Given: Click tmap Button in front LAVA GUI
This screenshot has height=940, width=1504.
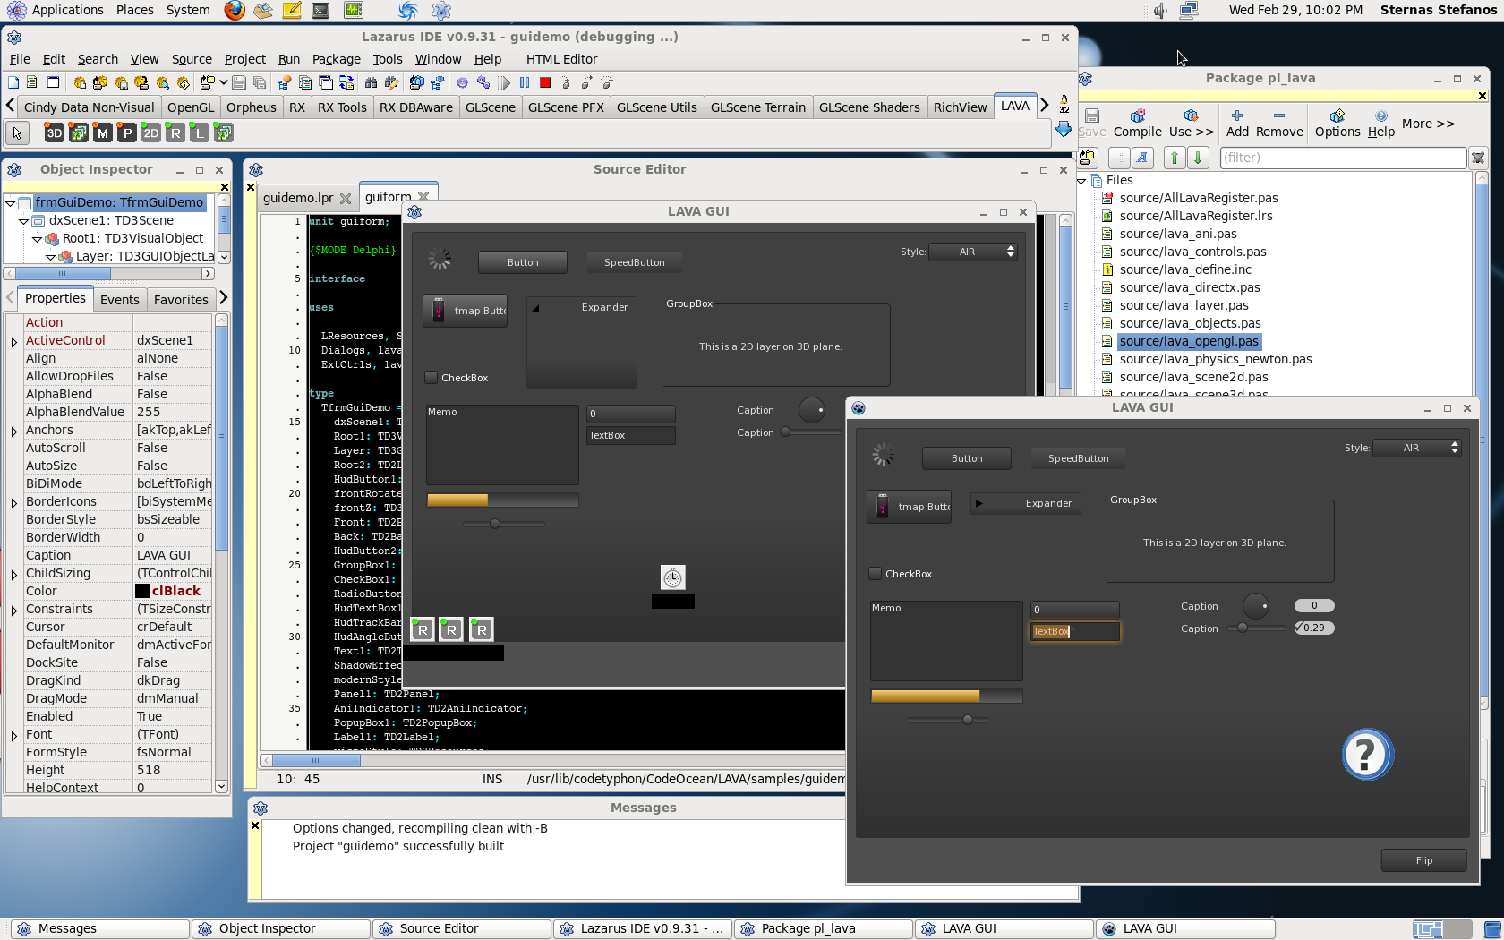Looking at the screenshot, I should [x=909, y=507].
